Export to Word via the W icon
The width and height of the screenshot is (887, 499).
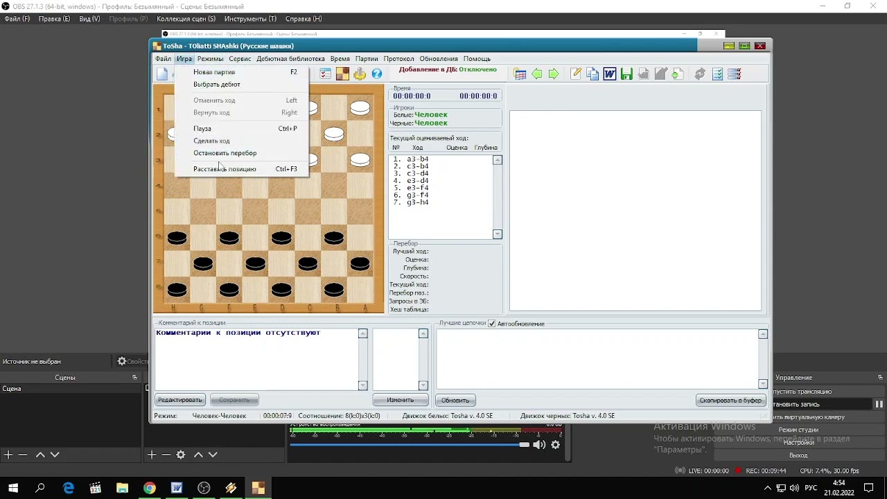pyautogui.click(x=610, y=74)
